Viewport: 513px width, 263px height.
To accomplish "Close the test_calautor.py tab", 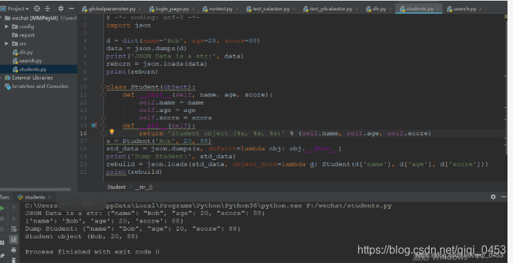I will (294, 9).
